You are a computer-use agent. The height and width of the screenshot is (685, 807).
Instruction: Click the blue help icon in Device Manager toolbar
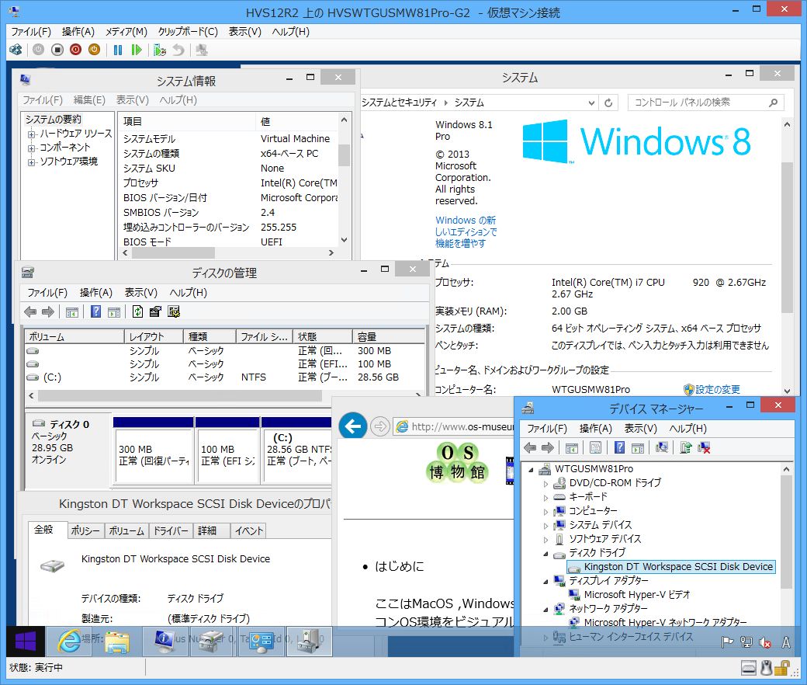[x=620, y=447]
